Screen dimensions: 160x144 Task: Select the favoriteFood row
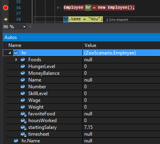[83, 114]
